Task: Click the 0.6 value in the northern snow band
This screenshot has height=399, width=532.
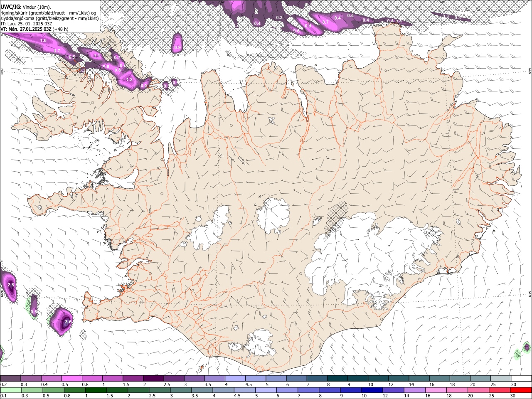Action: click(x=296, y=31)
